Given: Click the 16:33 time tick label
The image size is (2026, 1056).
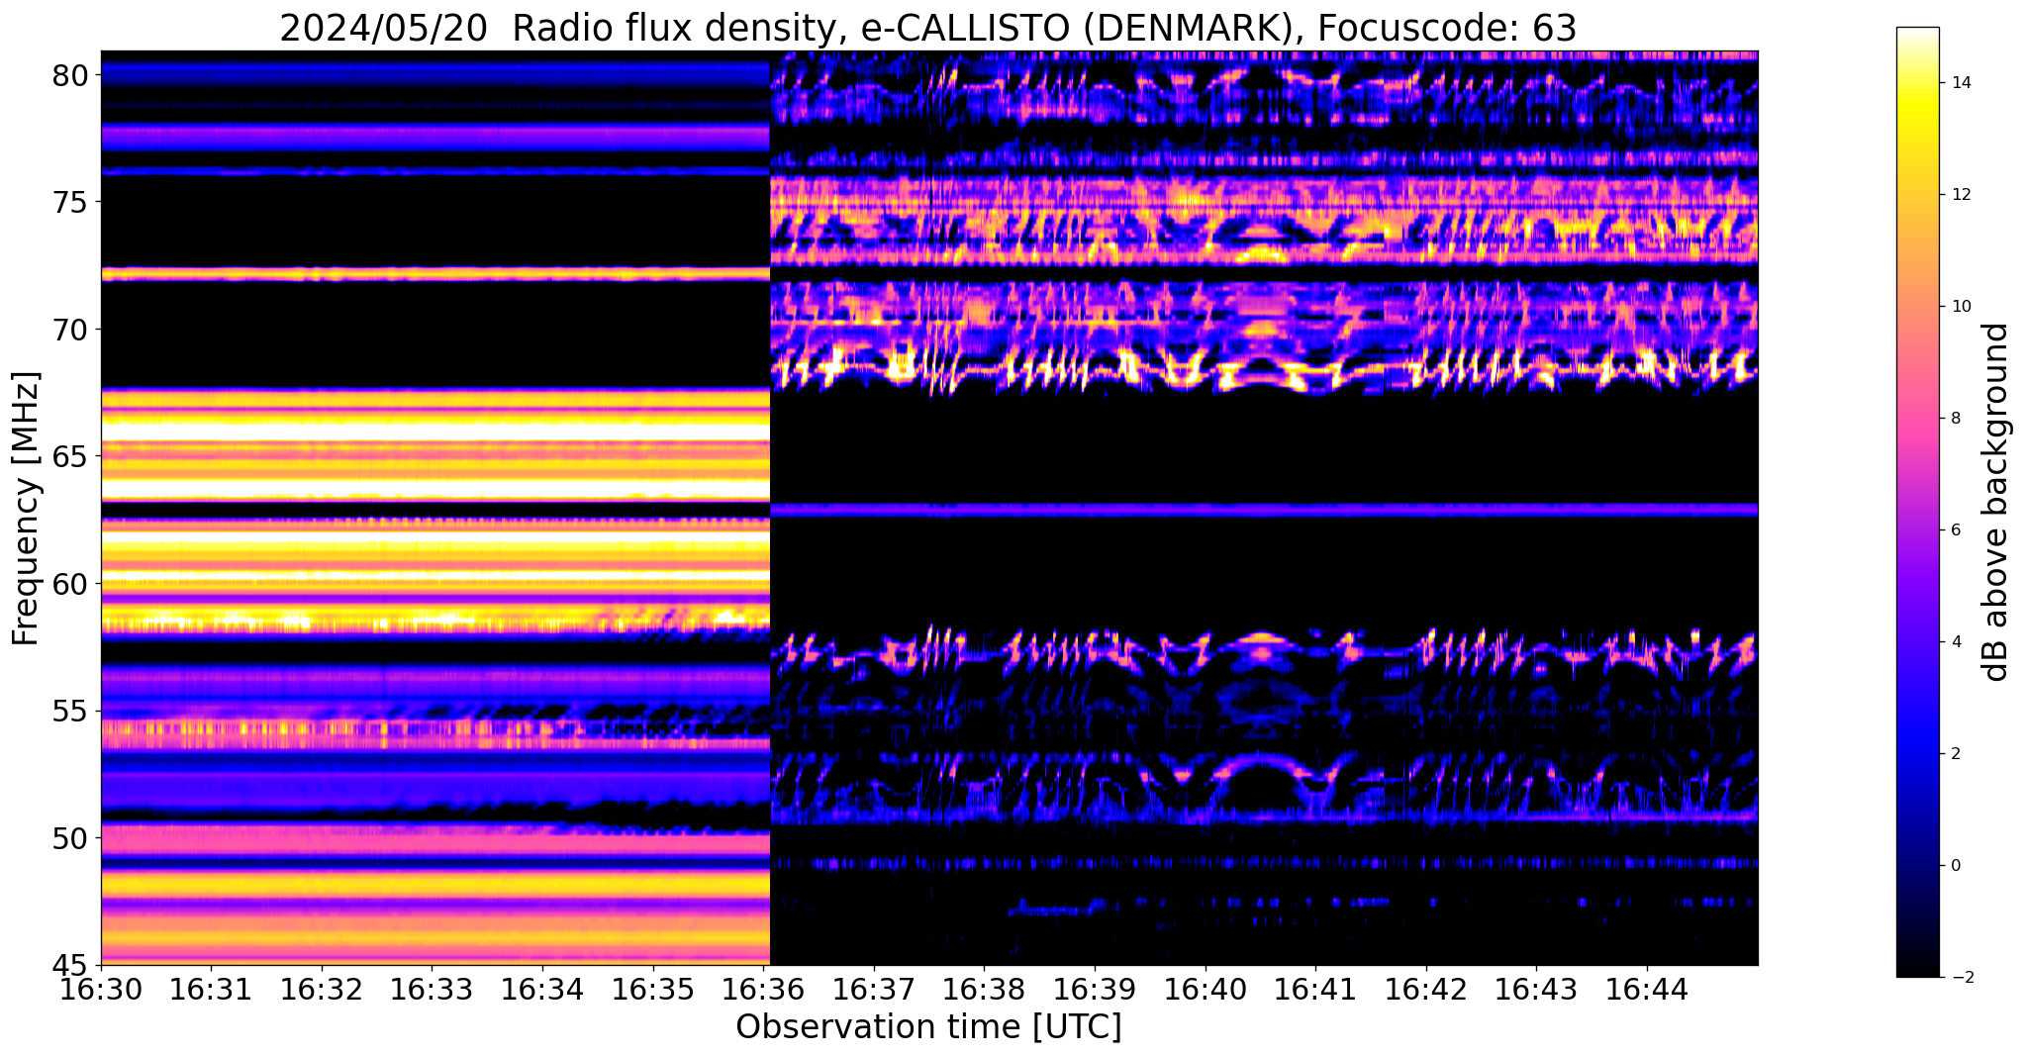Looking at the screenshot, I should [x=433, y=990].
